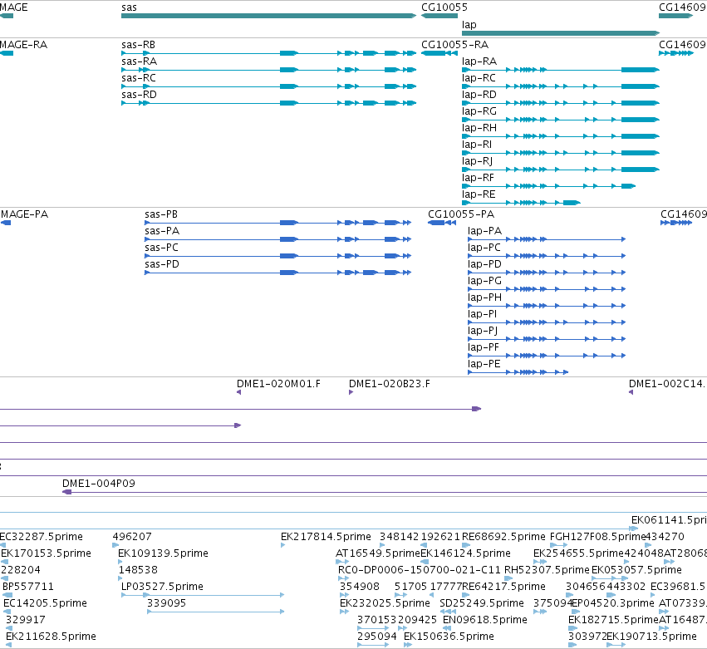Click the EK211628.5prime EST label
This screenshot has height=649, width=707.
point(51,637)
